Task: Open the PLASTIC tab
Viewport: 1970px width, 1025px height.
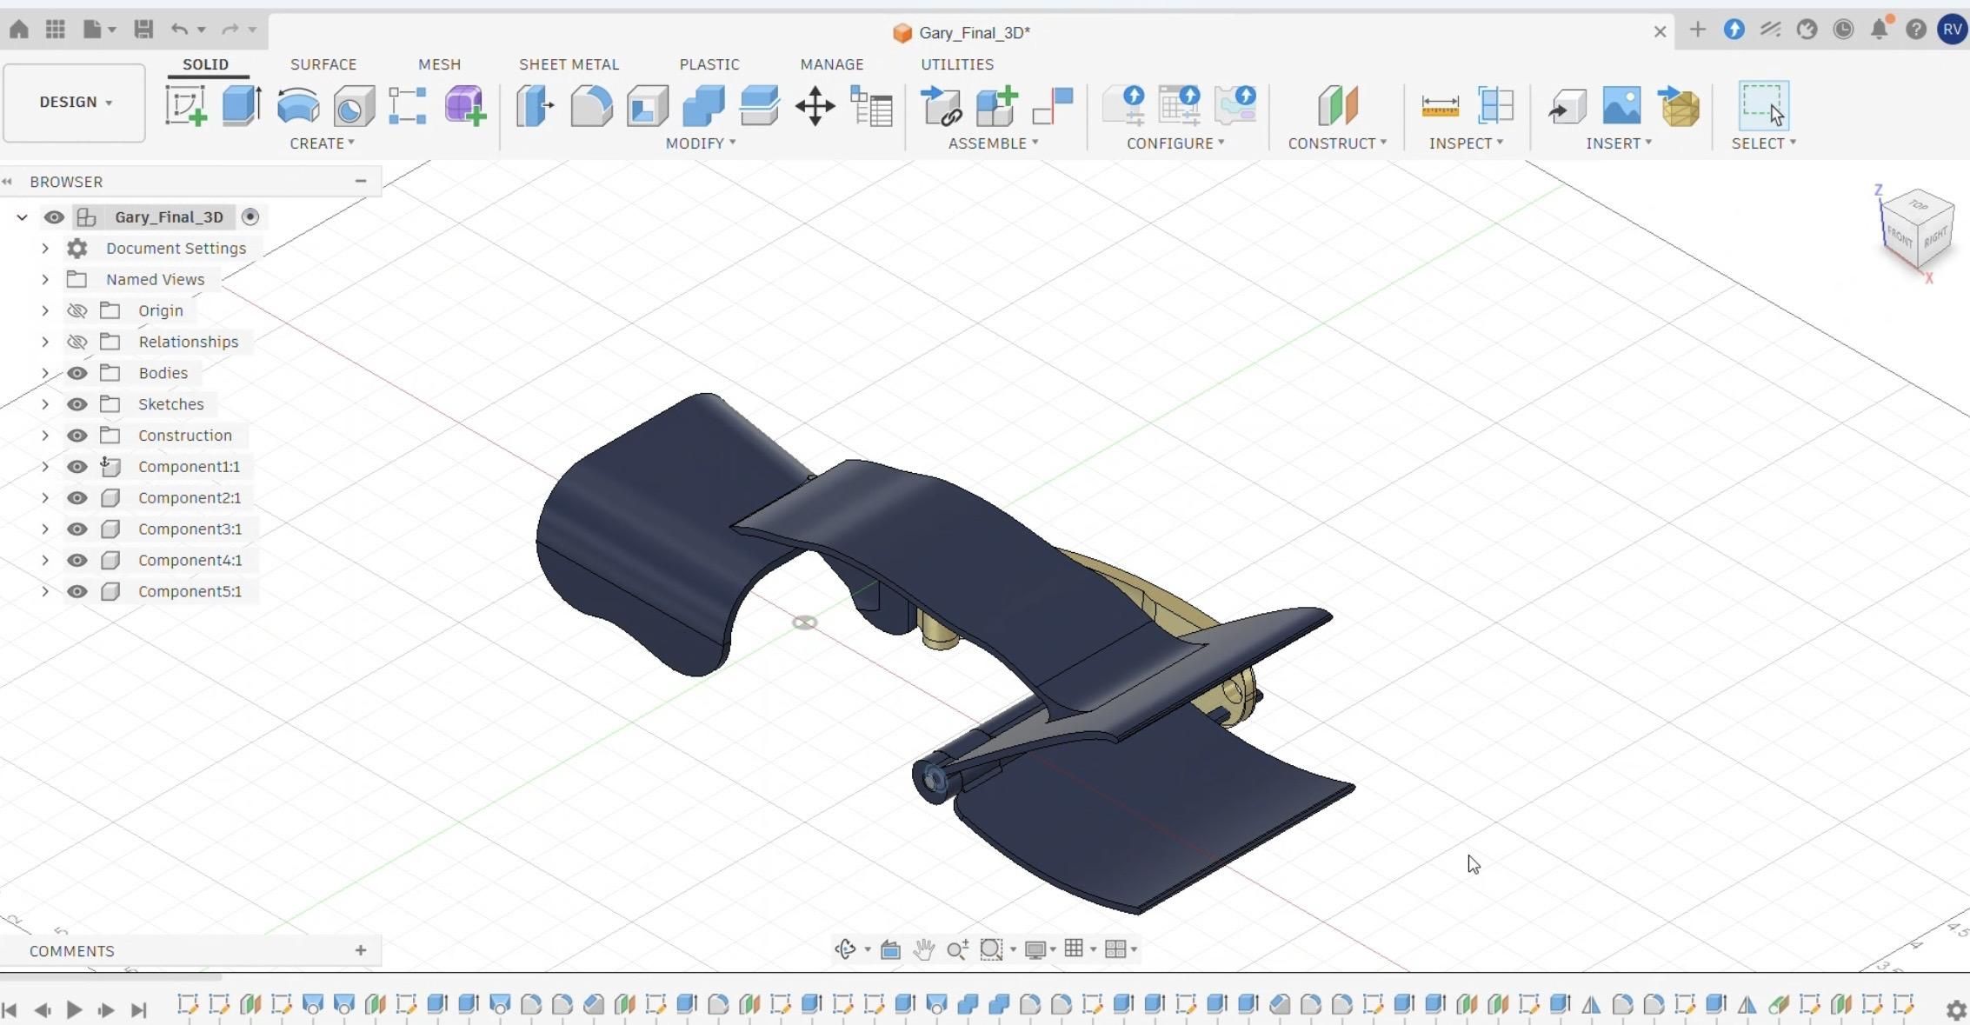Action: click(709, 64)
